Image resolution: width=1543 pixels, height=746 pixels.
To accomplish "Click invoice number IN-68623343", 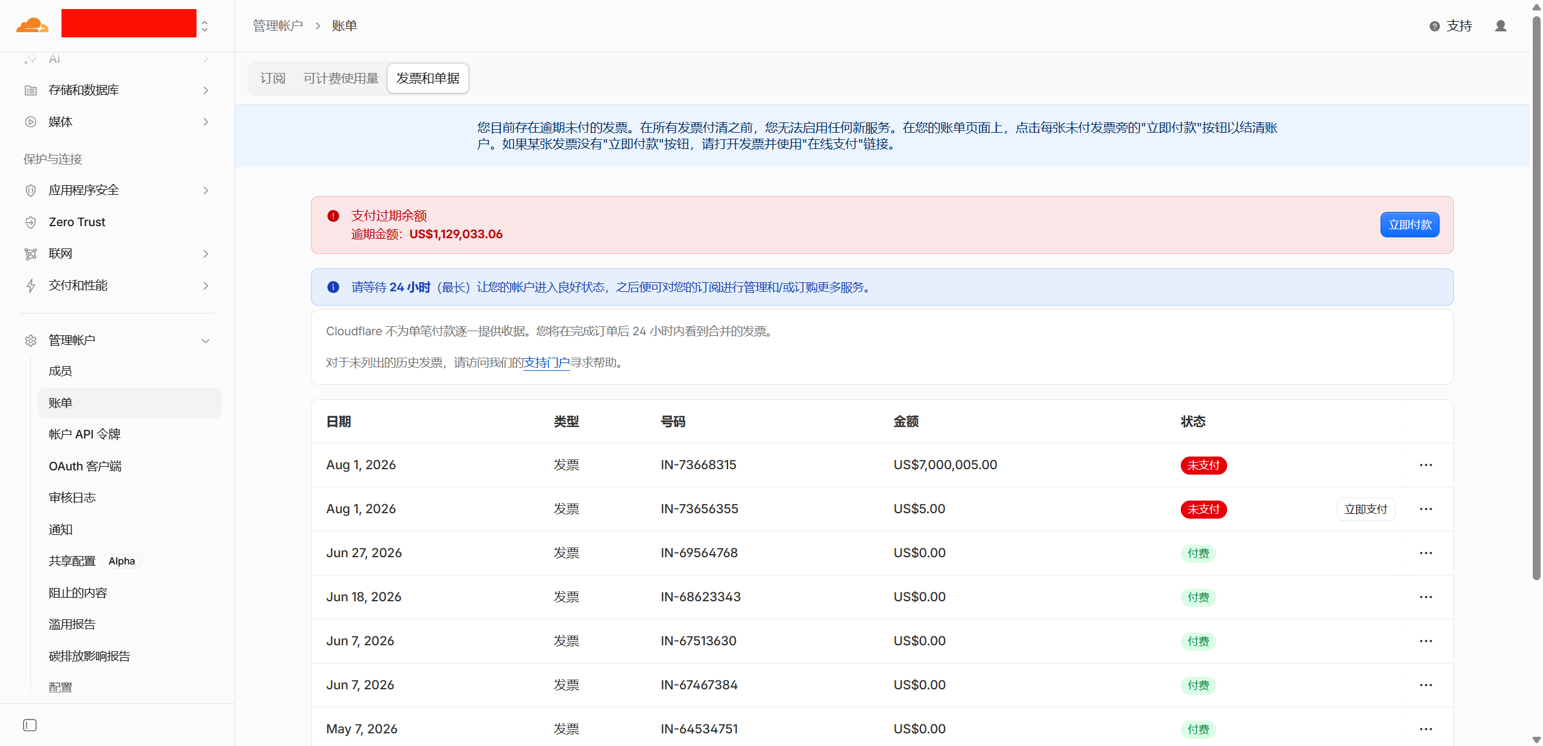I will [700, 597].
